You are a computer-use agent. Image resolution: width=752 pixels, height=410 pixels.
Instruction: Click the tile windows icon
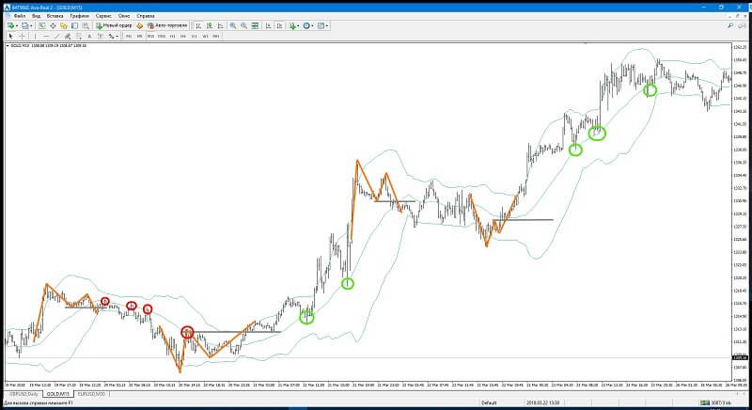click(x=255, y=25)
